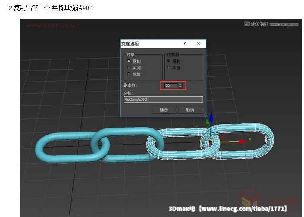This screenshot has height=217, width=304.
Task: Confirm the clone with the 确定 button
Action: pyautogui.click(x=164, y=110)
